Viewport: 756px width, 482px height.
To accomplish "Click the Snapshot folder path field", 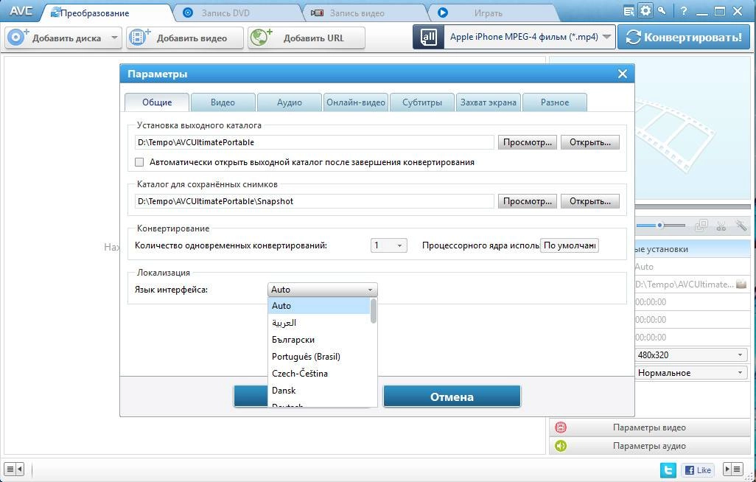I will coord(315,201).
